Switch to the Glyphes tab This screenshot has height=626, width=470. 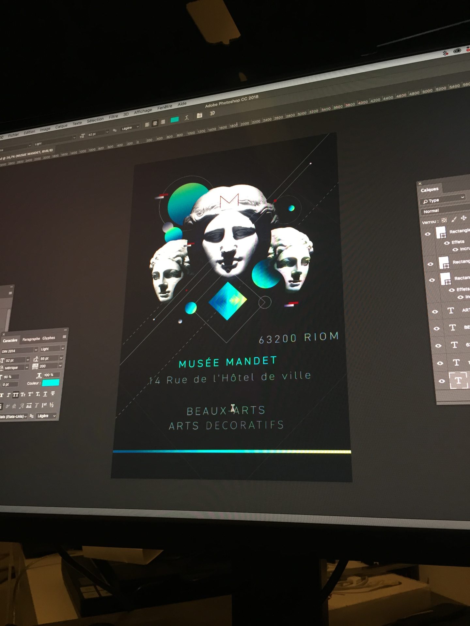[x=49, y=338]
